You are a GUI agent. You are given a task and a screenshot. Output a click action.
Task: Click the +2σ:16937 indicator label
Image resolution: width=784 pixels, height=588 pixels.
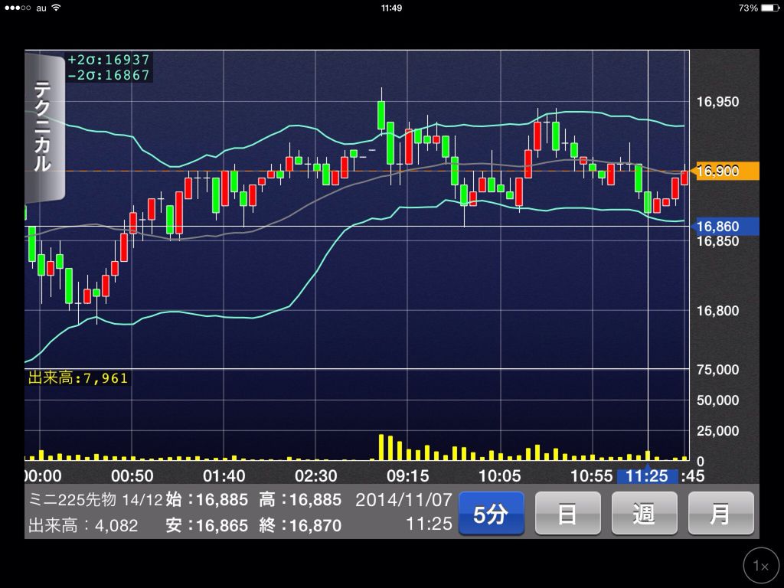(108, 60)
